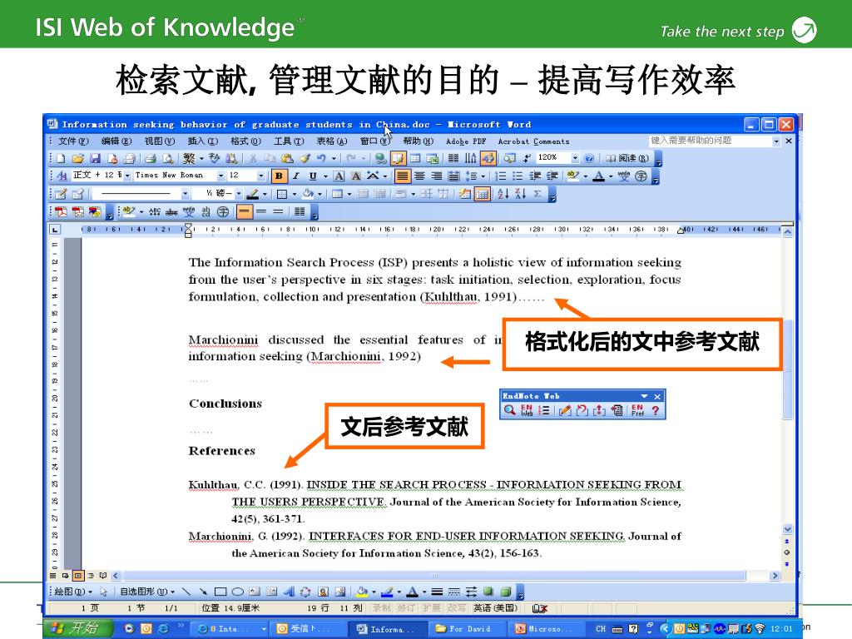Open the 插入(I) Insert menu
The height and width of the screenshot is (639, 852).
point(203,141)
